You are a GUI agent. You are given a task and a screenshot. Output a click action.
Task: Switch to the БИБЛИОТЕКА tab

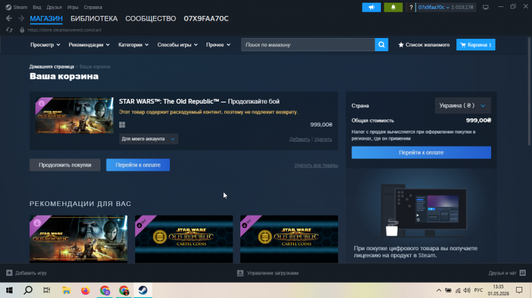pyautogui.click(x=94, y=19)
